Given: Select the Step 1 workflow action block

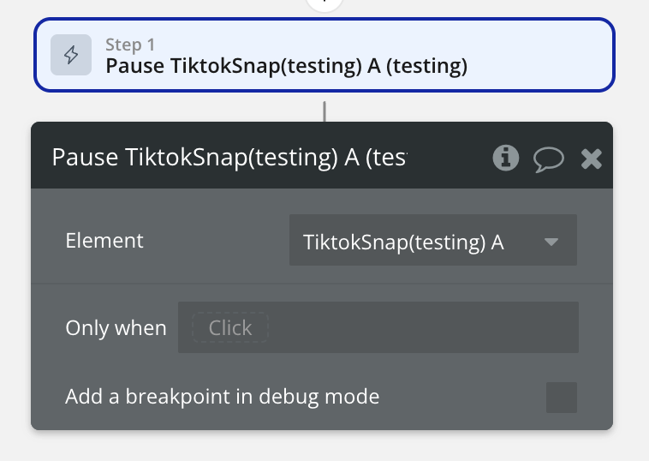Looking at the screenshot, I should pos(324,55).
